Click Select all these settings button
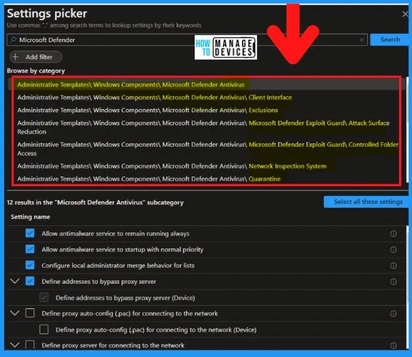The height and width of the screenshot is (357, 412). click(x=367, y=202)
